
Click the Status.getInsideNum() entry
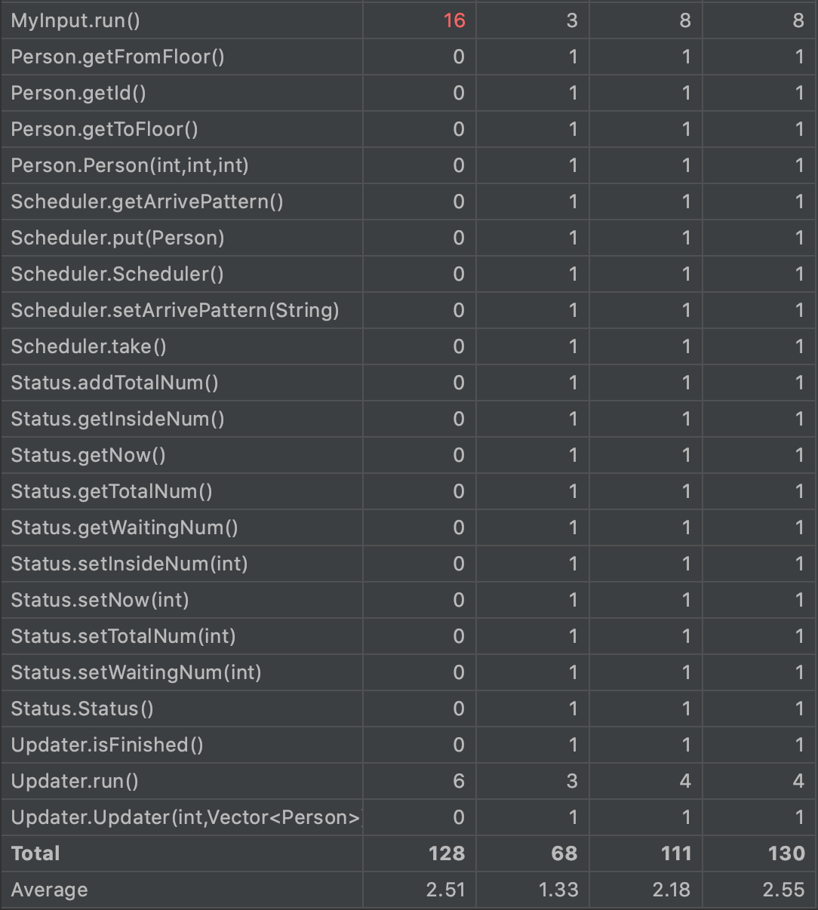pos(118,419)
